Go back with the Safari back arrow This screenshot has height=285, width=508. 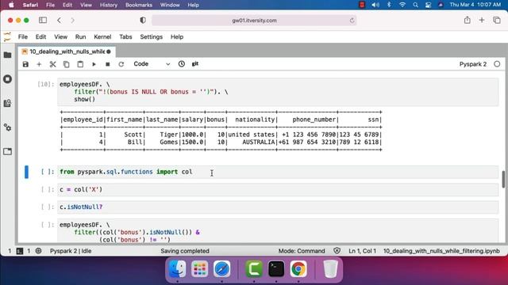point(59,21)
